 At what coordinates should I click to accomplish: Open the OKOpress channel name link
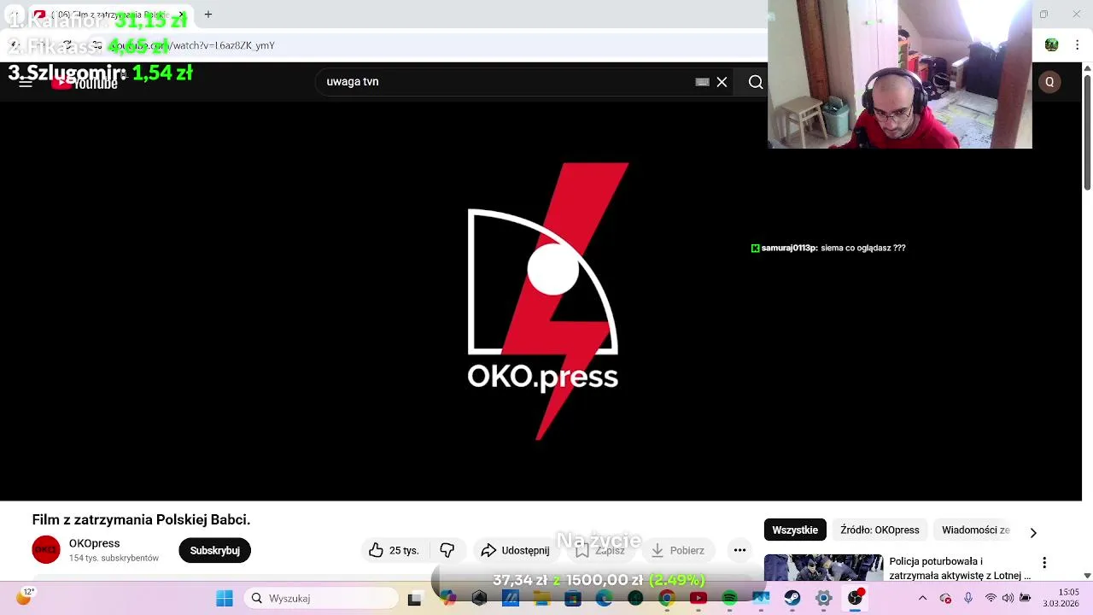pos(94,543)
